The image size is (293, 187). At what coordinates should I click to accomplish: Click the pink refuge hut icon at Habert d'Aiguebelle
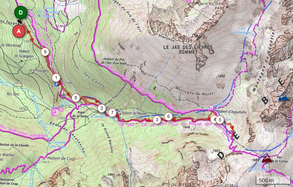(x=211, y=107)
